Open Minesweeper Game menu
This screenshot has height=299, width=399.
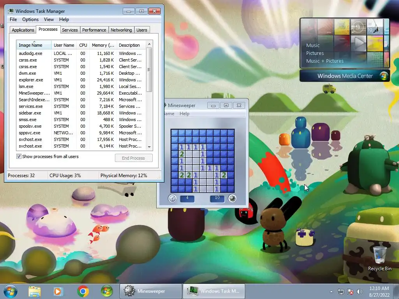click(x=169, y=114)
